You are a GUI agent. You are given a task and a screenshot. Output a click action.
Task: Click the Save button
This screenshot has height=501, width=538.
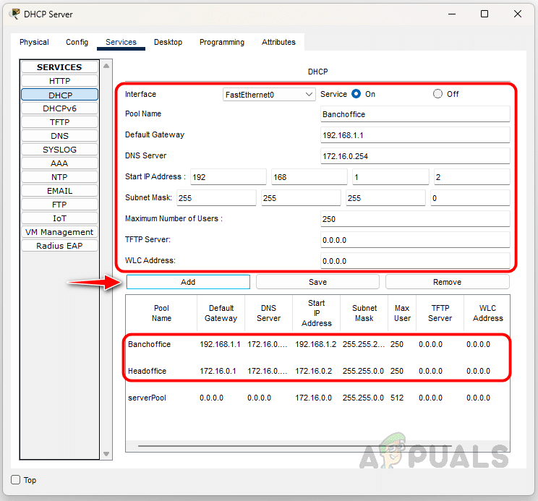[x=317, y=282]
